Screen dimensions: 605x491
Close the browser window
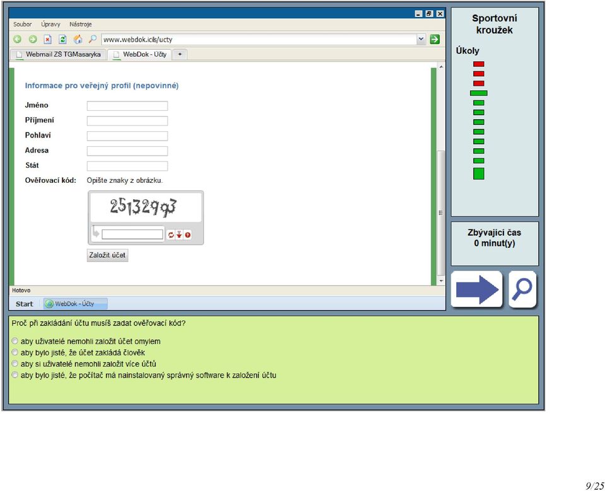[x=440, y=13]
